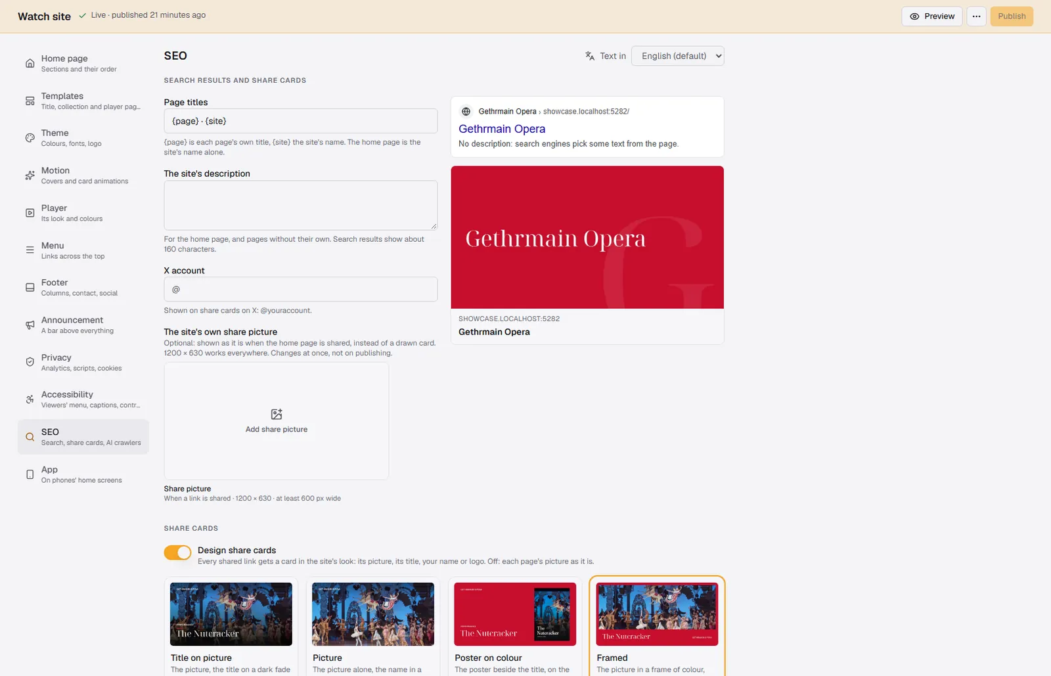1051x676 pixels.
Task: Click the Gethrmain Opera blue search result title
Action: click(x=502, y=129)
